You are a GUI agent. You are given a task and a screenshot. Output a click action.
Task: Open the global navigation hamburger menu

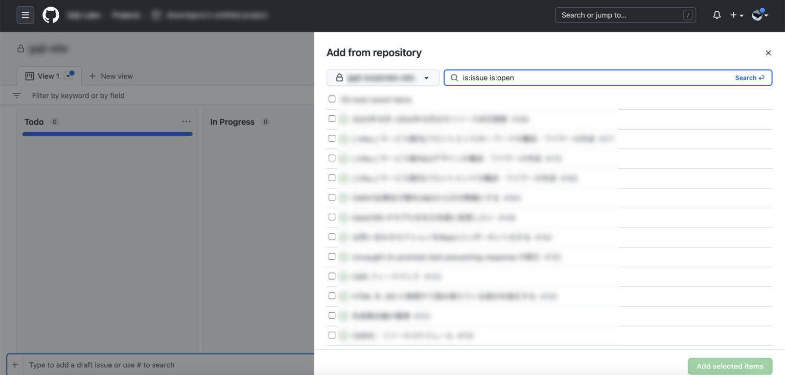25,15
